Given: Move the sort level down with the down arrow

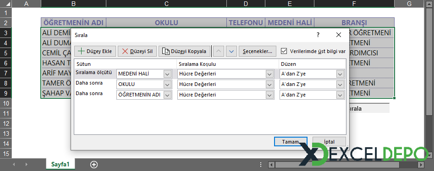Looking at the screenshot, I should [231, 51].
